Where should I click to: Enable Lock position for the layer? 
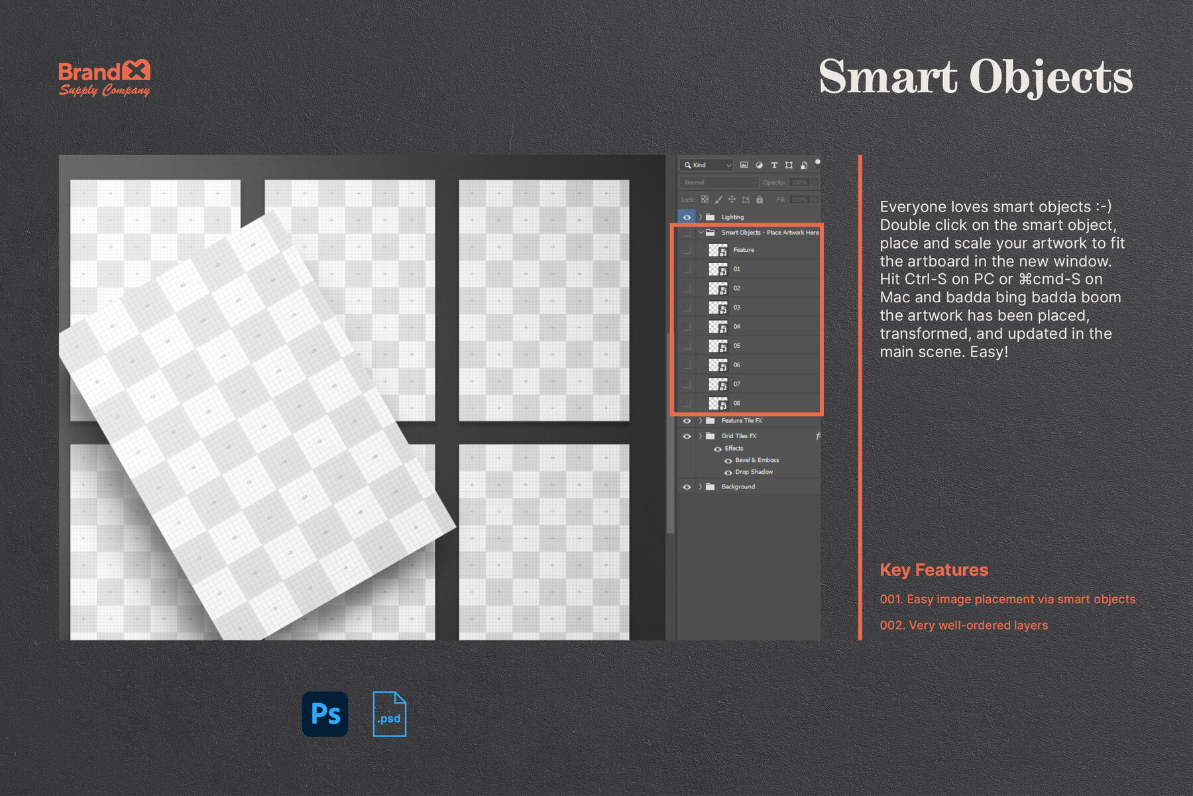[x=732, y=199]
